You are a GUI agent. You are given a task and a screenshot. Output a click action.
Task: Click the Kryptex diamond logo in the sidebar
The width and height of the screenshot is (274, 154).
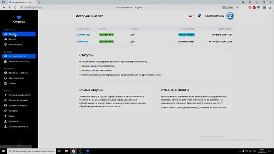pyautogui.click(x=19, y=17)
